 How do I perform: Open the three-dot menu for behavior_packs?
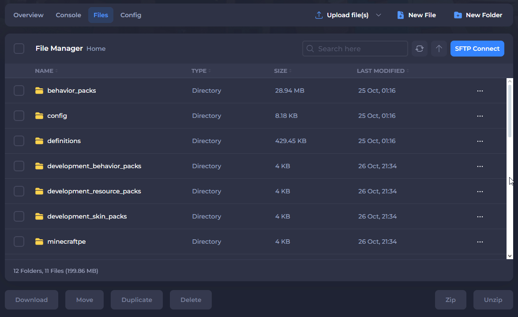480,91
